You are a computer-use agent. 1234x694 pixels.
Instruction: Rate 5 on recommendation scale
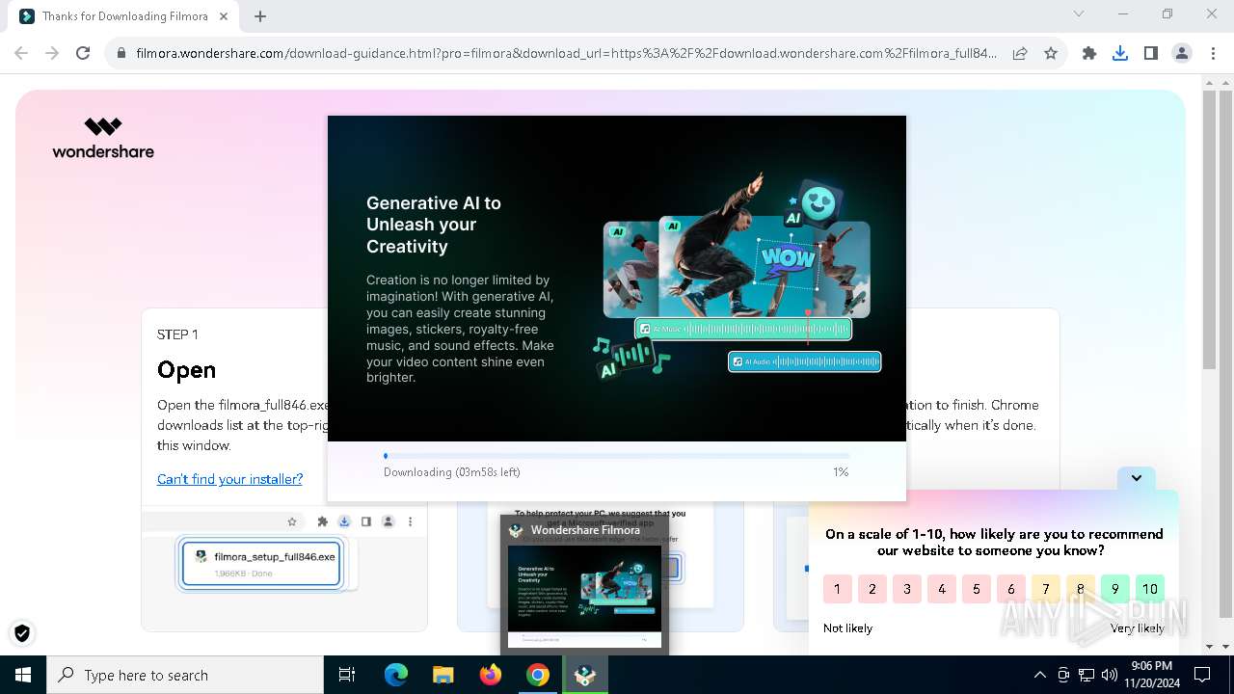[x=976, y=589]
